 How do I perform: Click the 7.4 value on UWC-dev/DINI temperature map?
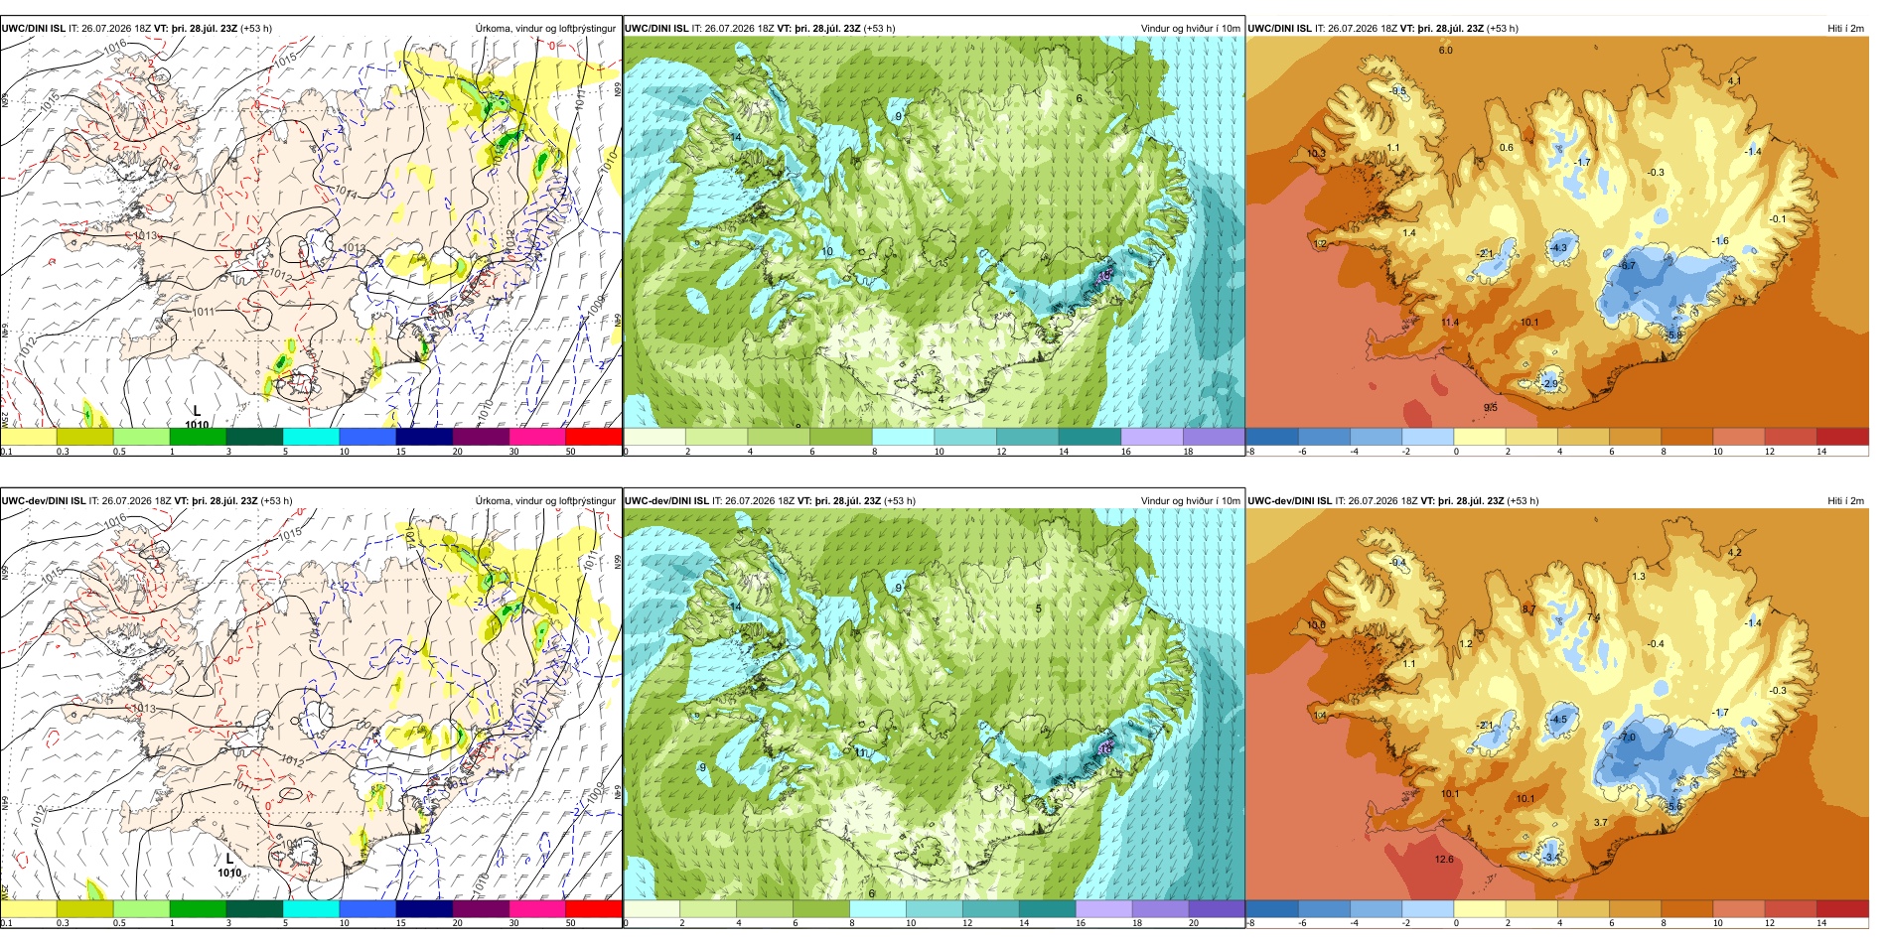pos(1593,618)
